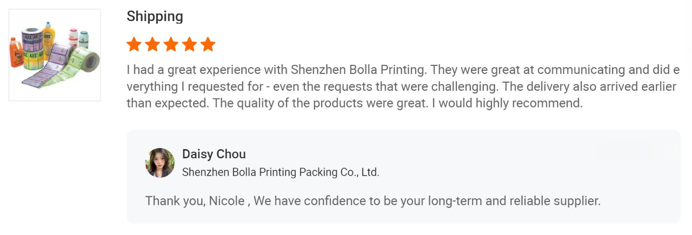
Task: Click the second orange rating star
Action: (x=152, y=44)
